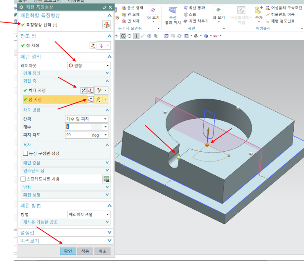Open the 레이아웃 dropdown showing 원형
The image size is (304, 261).
point(88,66)
